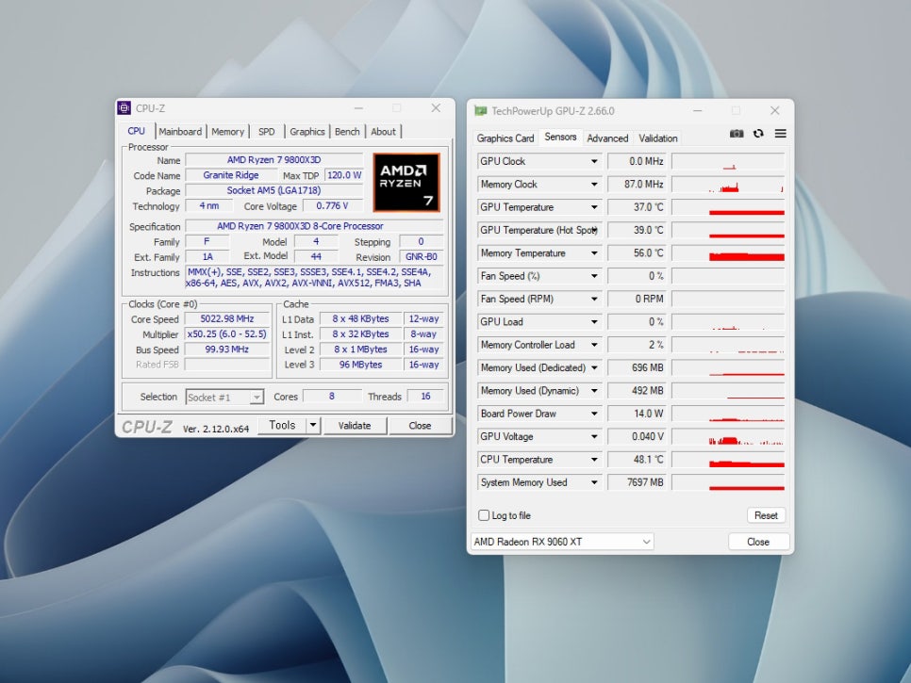The height and width of the screenshot is (683, 911).
Task: Open the Advanced tab in GPU-Z
Action: 607,138
